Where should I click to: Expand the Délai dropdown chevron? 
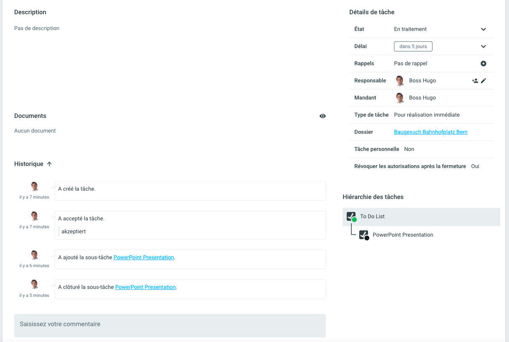tap(483, 46)
